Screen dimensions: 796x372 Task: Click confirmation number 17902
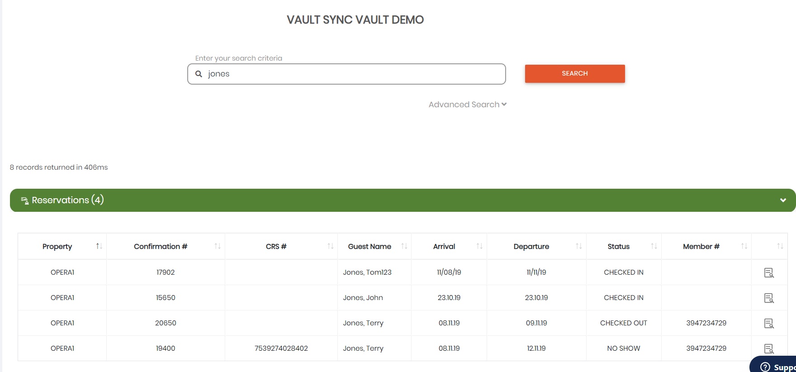pos(166,272)
